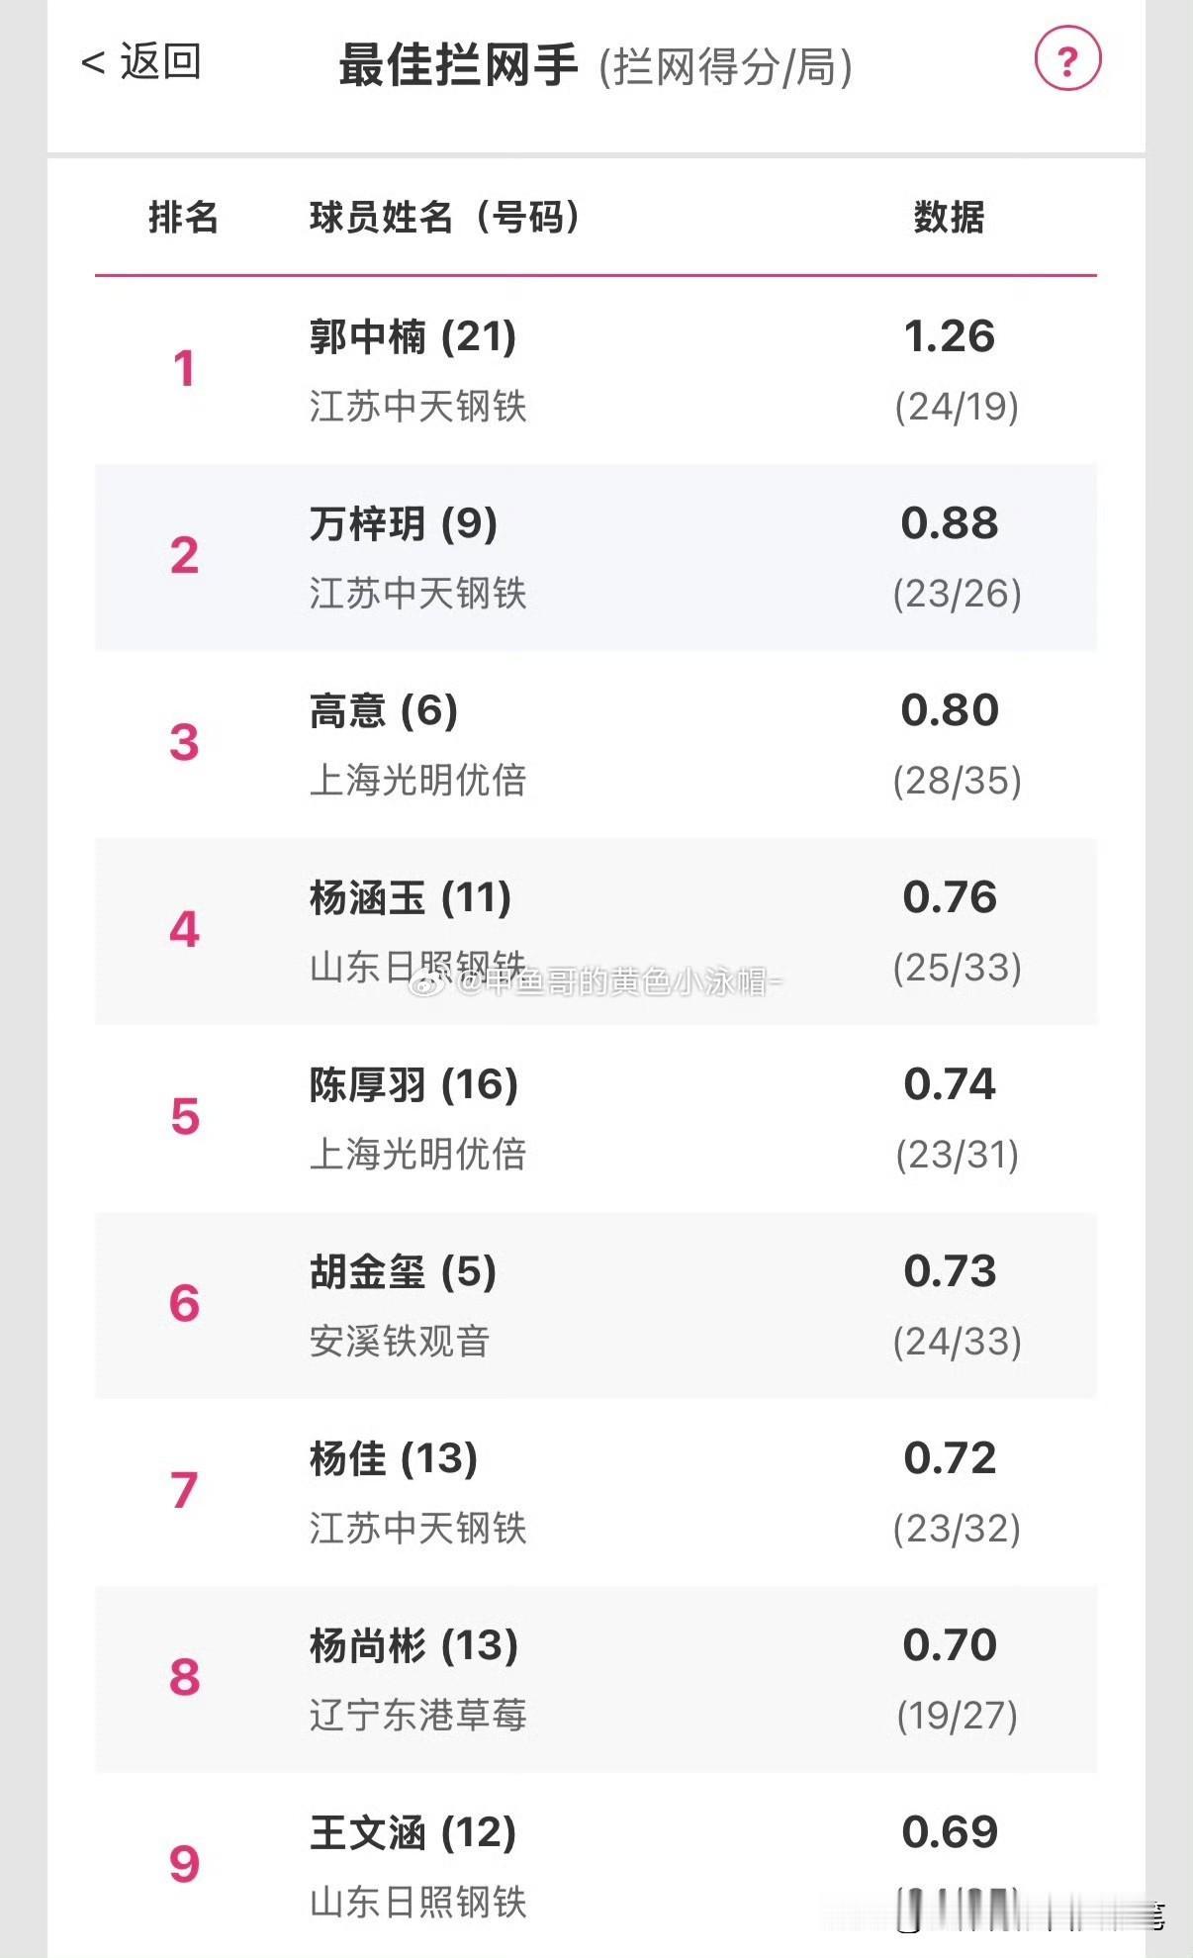
Task: Click 上海光明优倍 team under 高意
Action: point(417,780)
